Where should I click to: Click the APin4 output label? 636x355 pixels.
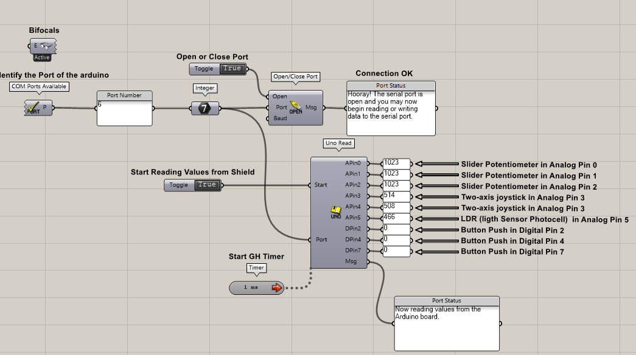(x=353, y=207)
